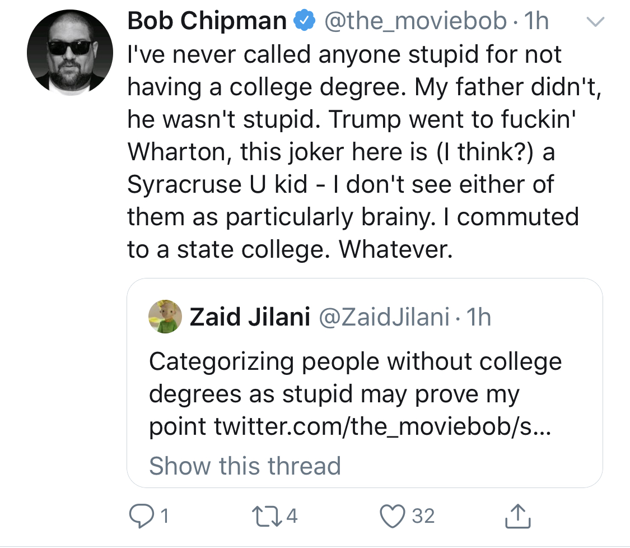Click Show this thread link

tap(245, 466)
